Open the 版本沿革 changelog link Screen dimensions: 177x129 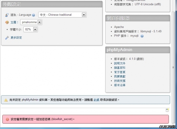pos(120,85)
